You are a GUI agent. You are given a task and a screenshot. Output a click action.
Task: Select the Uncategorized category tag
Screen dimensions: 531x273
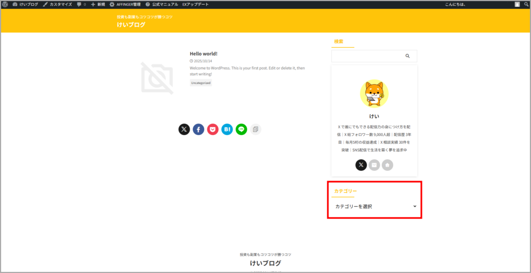point(201,83)
